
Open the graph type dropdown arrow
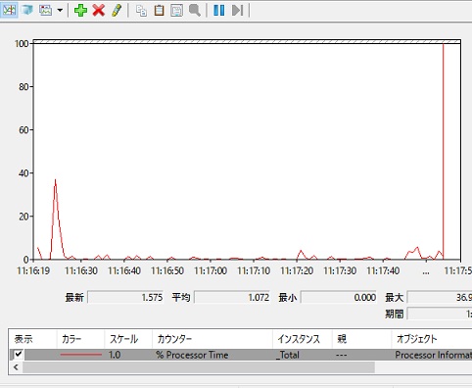click(60, 10)
